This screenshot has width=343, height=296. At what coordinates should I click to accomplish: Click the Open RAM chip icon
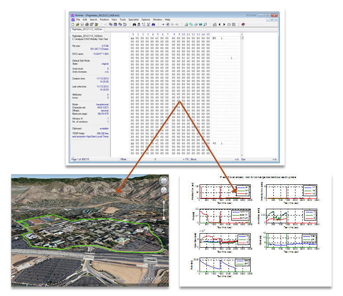200,24
